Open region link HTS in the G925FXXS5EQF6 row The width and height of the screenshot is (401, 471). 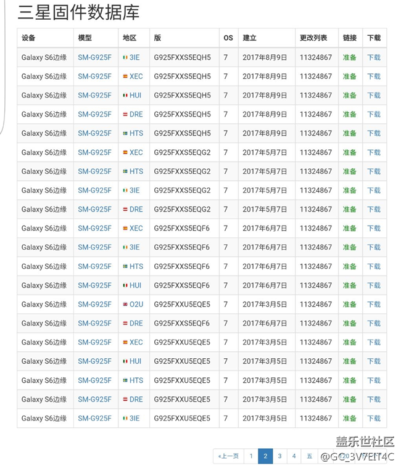136,266
